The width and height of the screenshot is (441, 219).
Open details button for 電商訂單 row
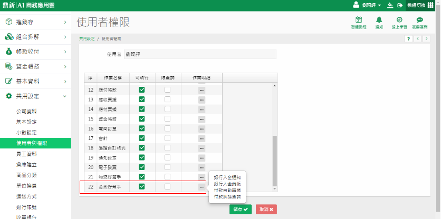202,129
